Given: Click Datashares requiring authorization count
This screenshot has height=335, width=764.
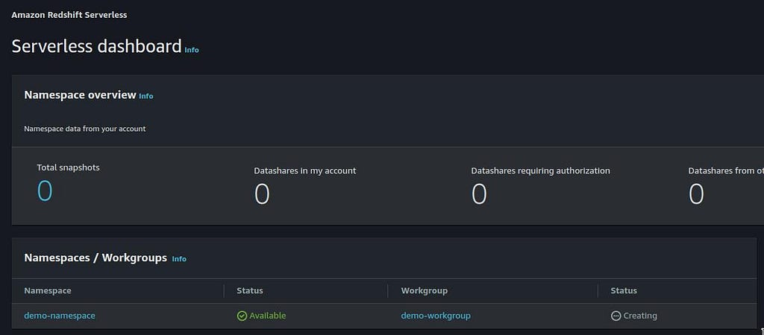Looking at the screenshot, I should 479,194.
